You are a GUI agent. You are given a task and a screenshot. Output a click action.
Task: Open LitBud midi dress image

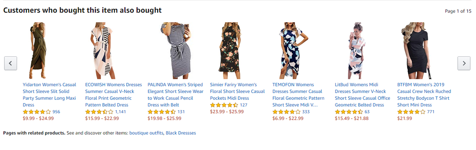click(357, 50)
